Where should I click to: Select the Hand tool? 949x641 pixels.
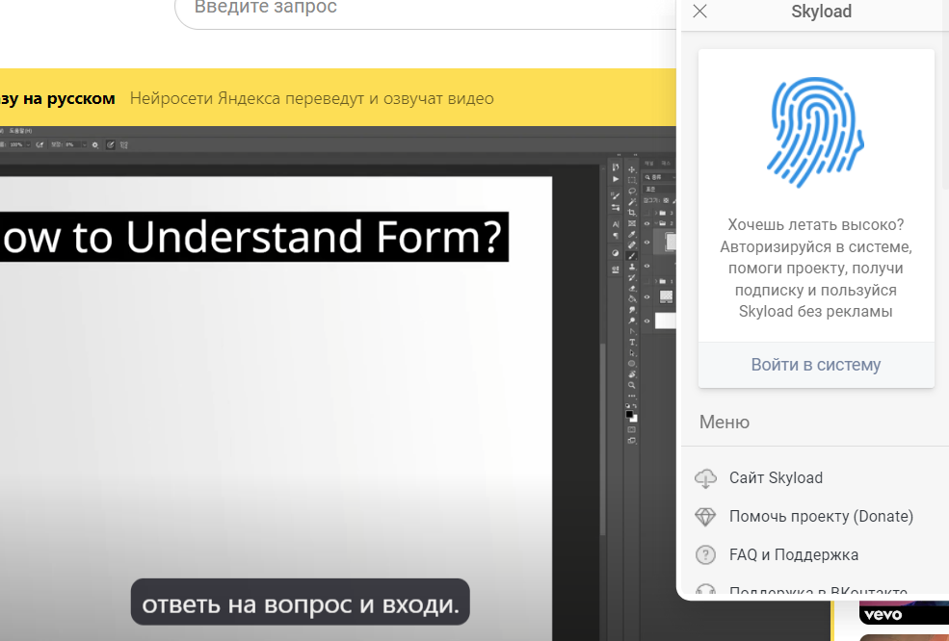(x=632, y=374)
